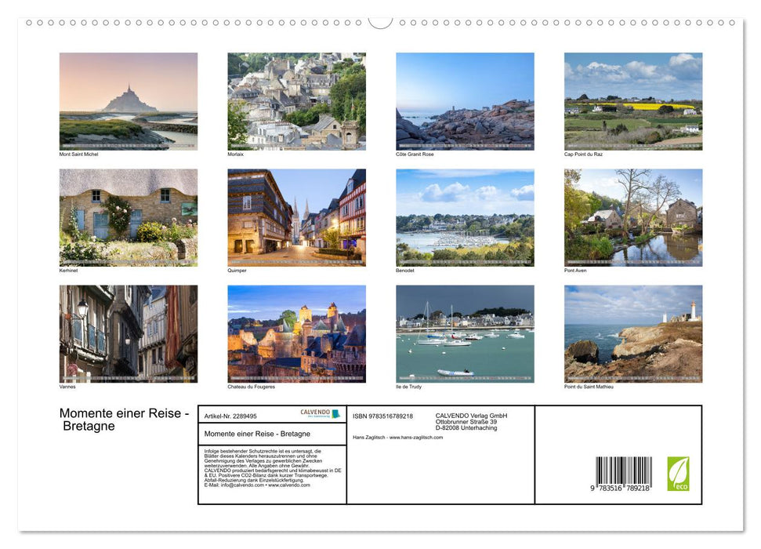761x549 pixels.
Task: Click the Quimper street photo
Action: coord(296,217)
